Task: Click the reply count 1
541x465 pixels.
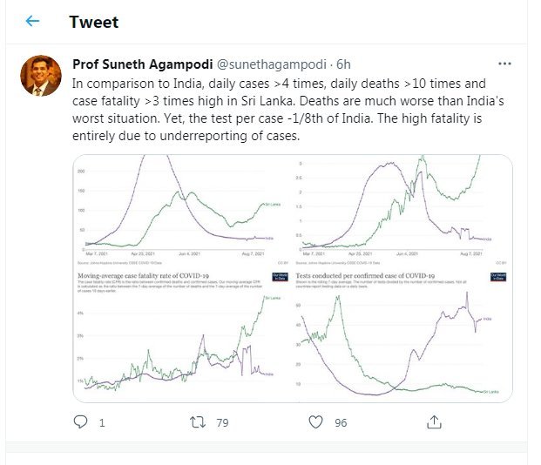Action: click(x=102, y=423)
